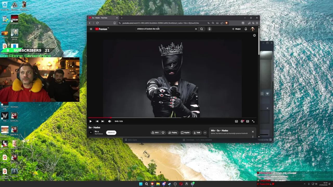Select the Recycle Bin desktop icon
Viewport: 333px width, 187px height.
(5, 6)
